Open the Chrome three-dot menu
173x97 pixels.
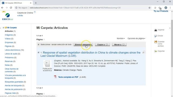pos(170,8)
